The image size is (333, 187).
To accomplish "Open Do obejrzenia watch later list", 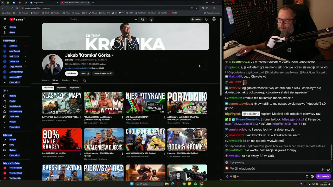I will [x=15, y=106].
